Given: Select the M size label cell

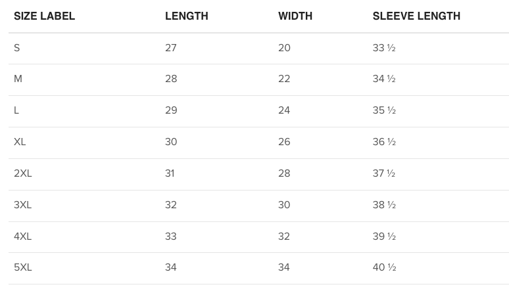Looking at the screenshot, I should (x=18, y=79).
